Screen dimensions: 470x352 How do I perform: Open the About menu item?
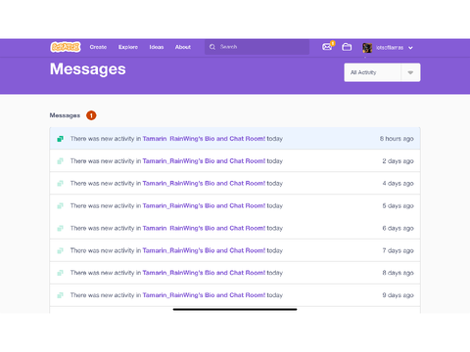click(183, 47)
